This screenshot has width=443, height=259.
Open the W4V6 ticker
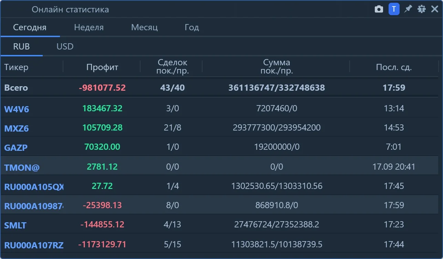17,109
